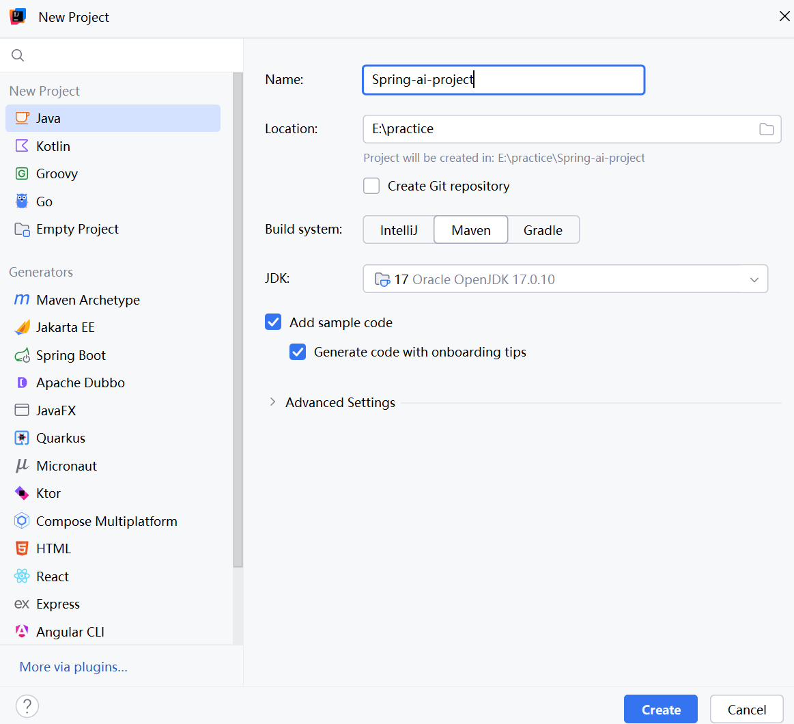
Task: Choose Compose Multiplatform generator
Action: (113, 521)
